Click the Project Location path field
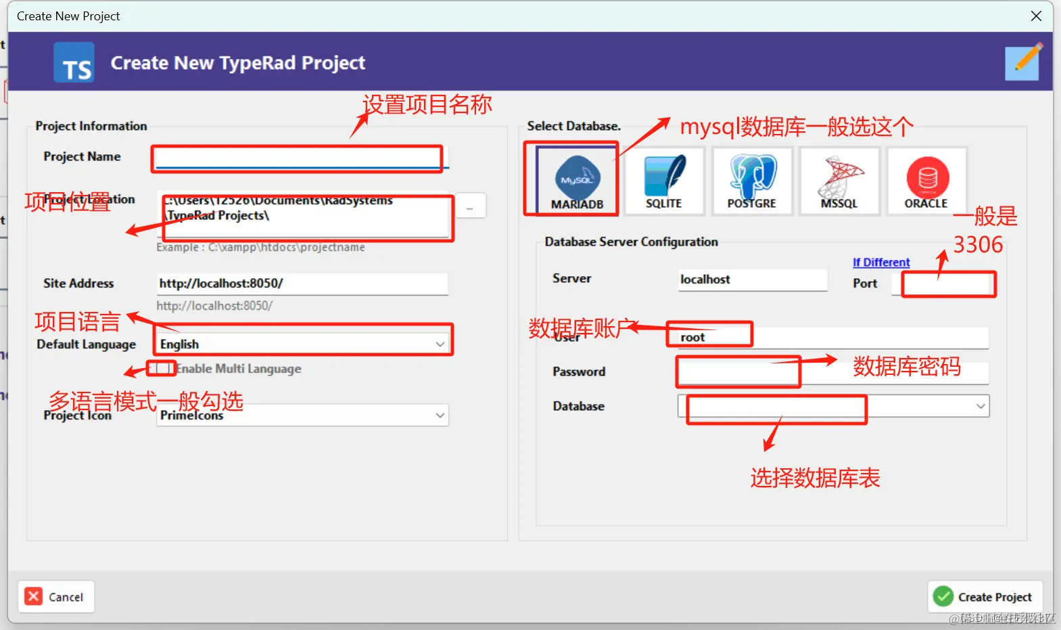Image resolution: width=1061 pixels, height=630 pixels. point(303,215)
